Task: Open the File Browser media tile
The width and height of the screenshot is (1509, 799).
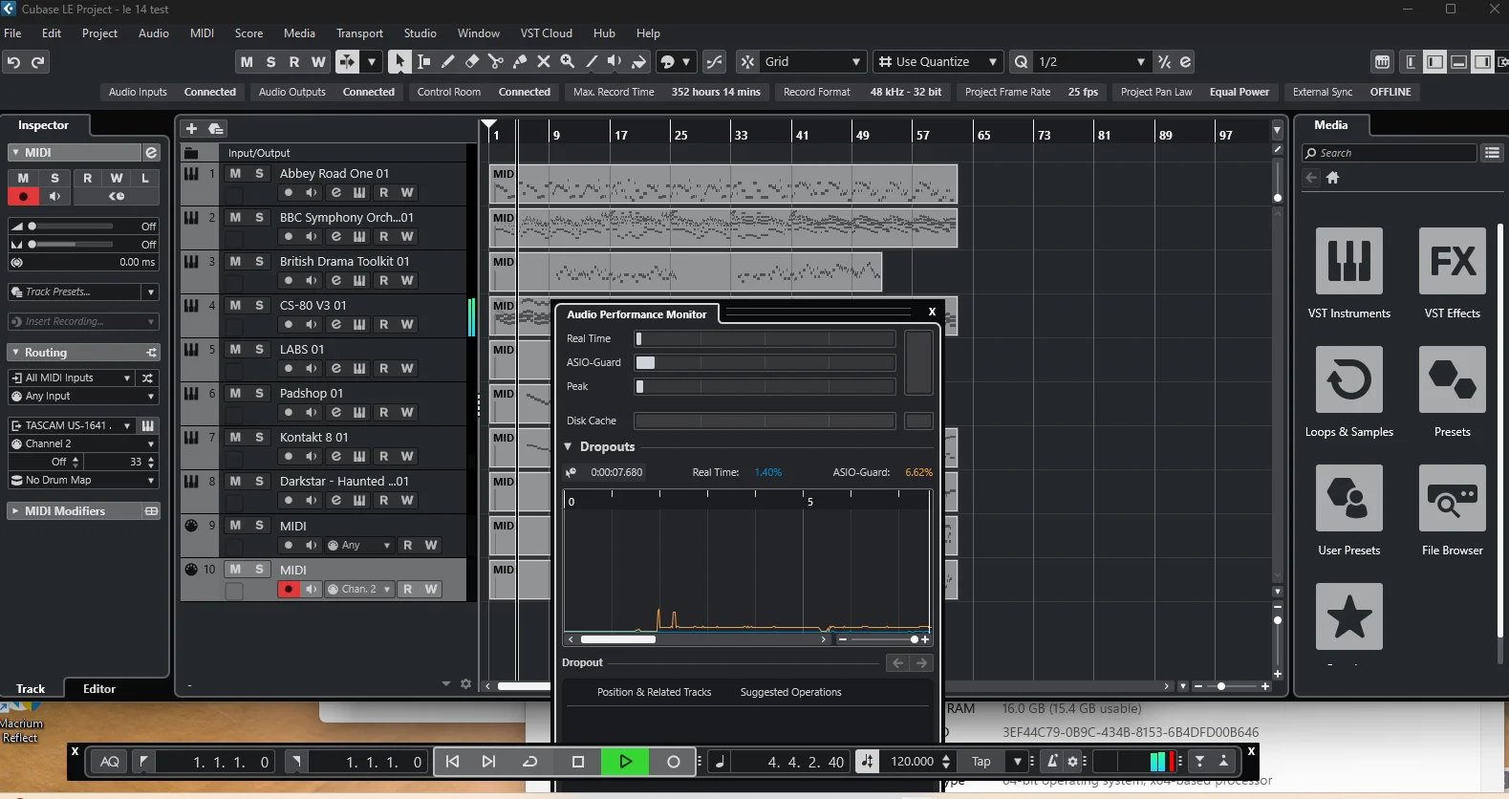Action: [1452, 498]
